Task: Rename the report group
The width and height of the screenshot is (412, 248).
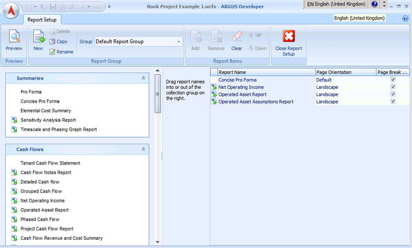Action: (61, 52)
